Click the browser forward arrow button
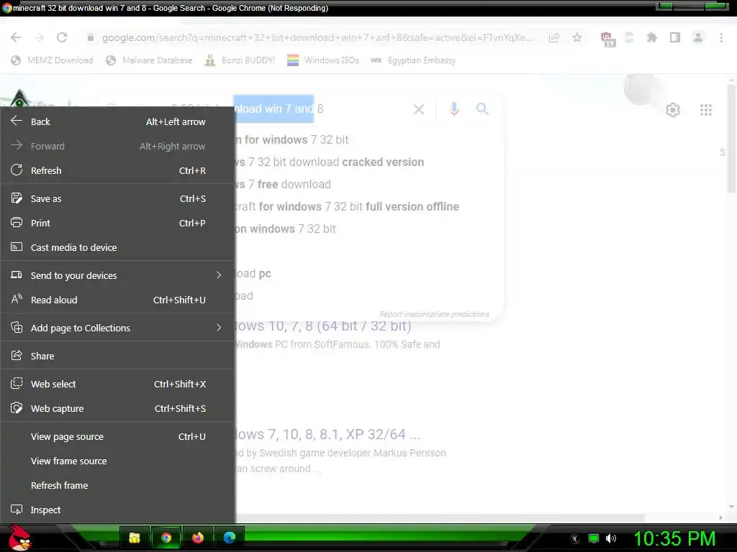This screenshot has height=552, width=737. click(39, 37)
